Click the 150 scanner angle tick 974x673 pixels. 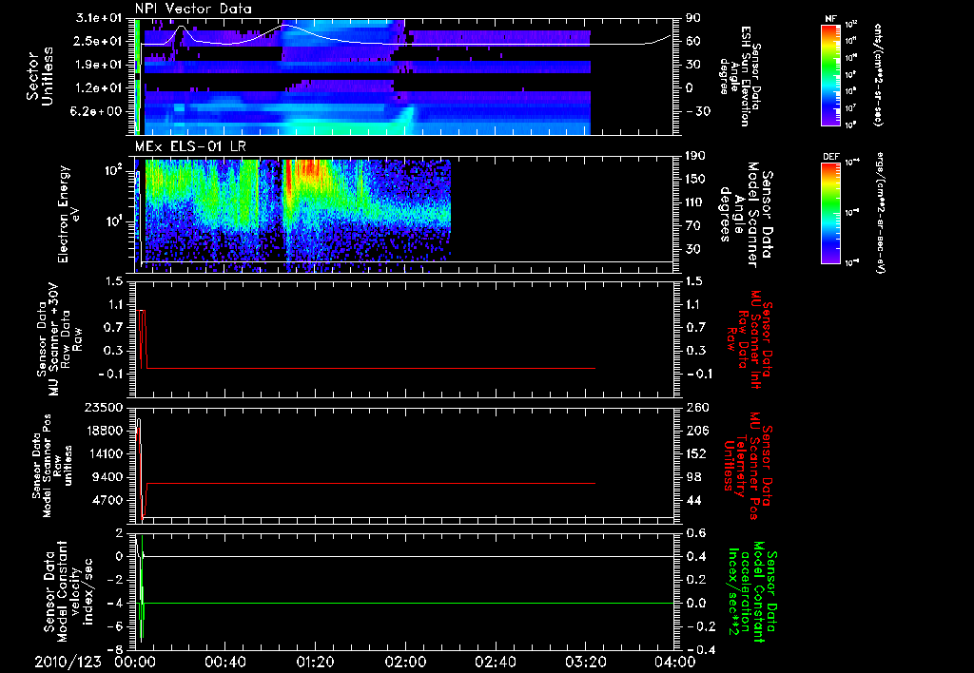click(x=695, y=179)
